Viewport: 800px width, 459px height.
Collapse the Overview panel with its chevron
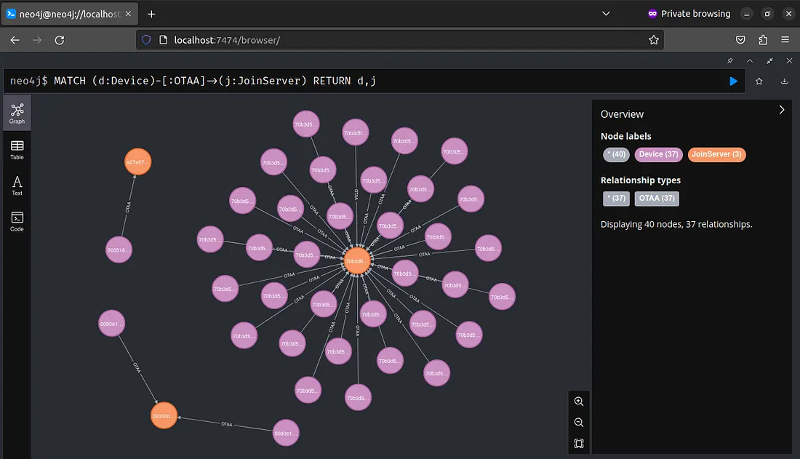pos(782,109)
